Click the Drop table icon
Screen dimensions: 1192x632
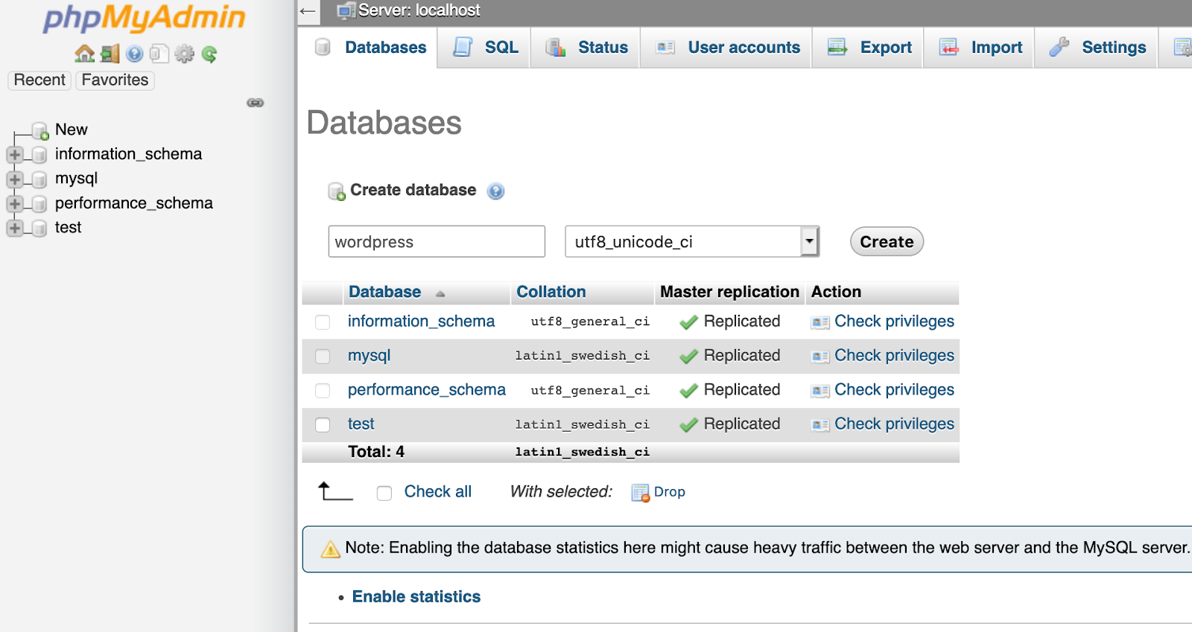coord(641,493)
